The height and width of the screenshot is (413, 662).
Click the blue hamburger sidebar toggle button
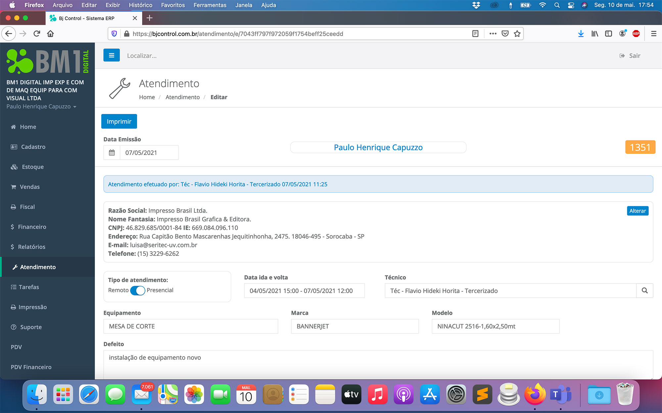[111, 56]
